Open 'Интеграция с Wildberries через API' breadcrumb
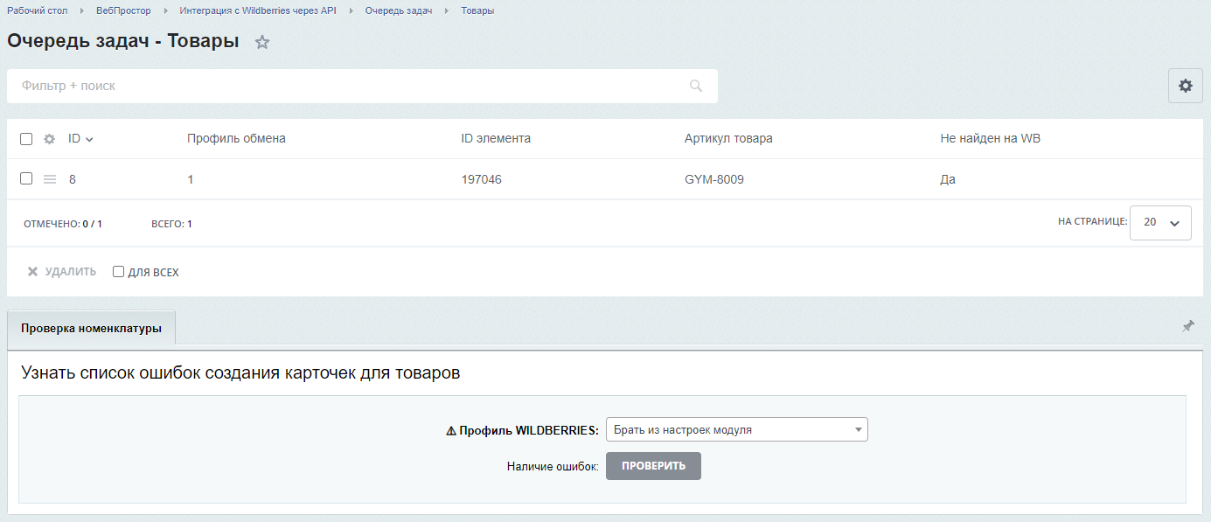 [x=258, y=10]
